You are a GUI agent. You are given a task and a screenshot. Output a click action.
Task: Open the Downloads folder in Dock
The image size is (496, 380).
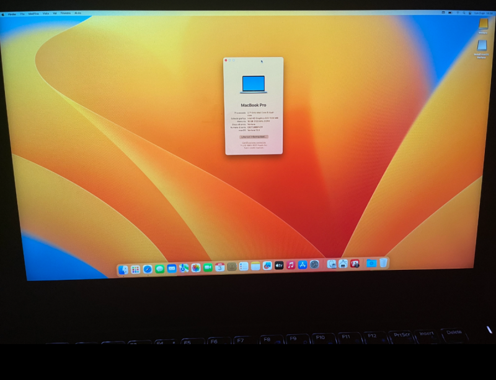(371, 263)
